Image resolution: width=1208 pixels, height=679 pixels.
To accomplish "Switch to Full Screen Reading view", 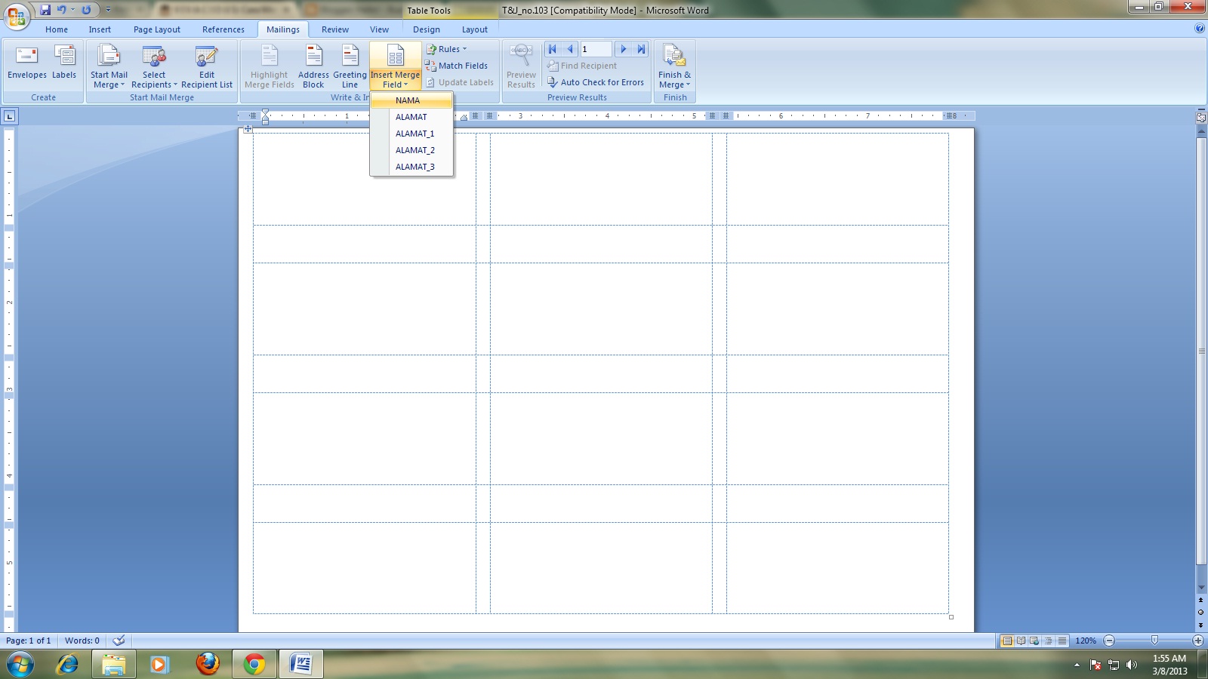I will point(1021,641).
